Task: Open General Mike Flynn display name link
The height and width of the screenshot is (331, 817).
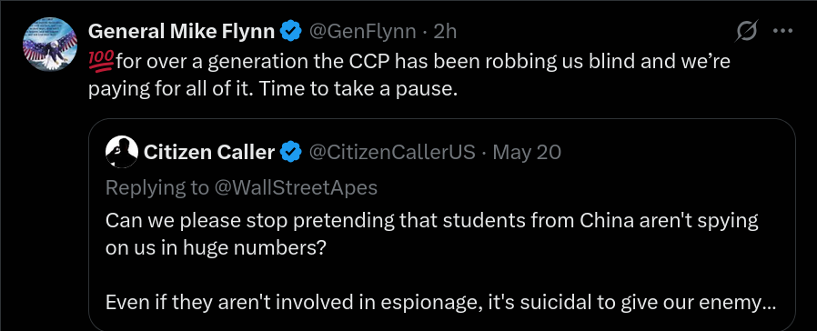Action: pos(181,32)
